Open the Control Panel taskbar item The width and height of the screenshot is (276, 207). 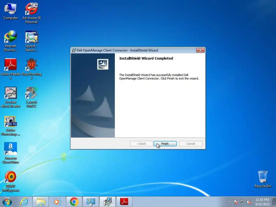(91, 202)
